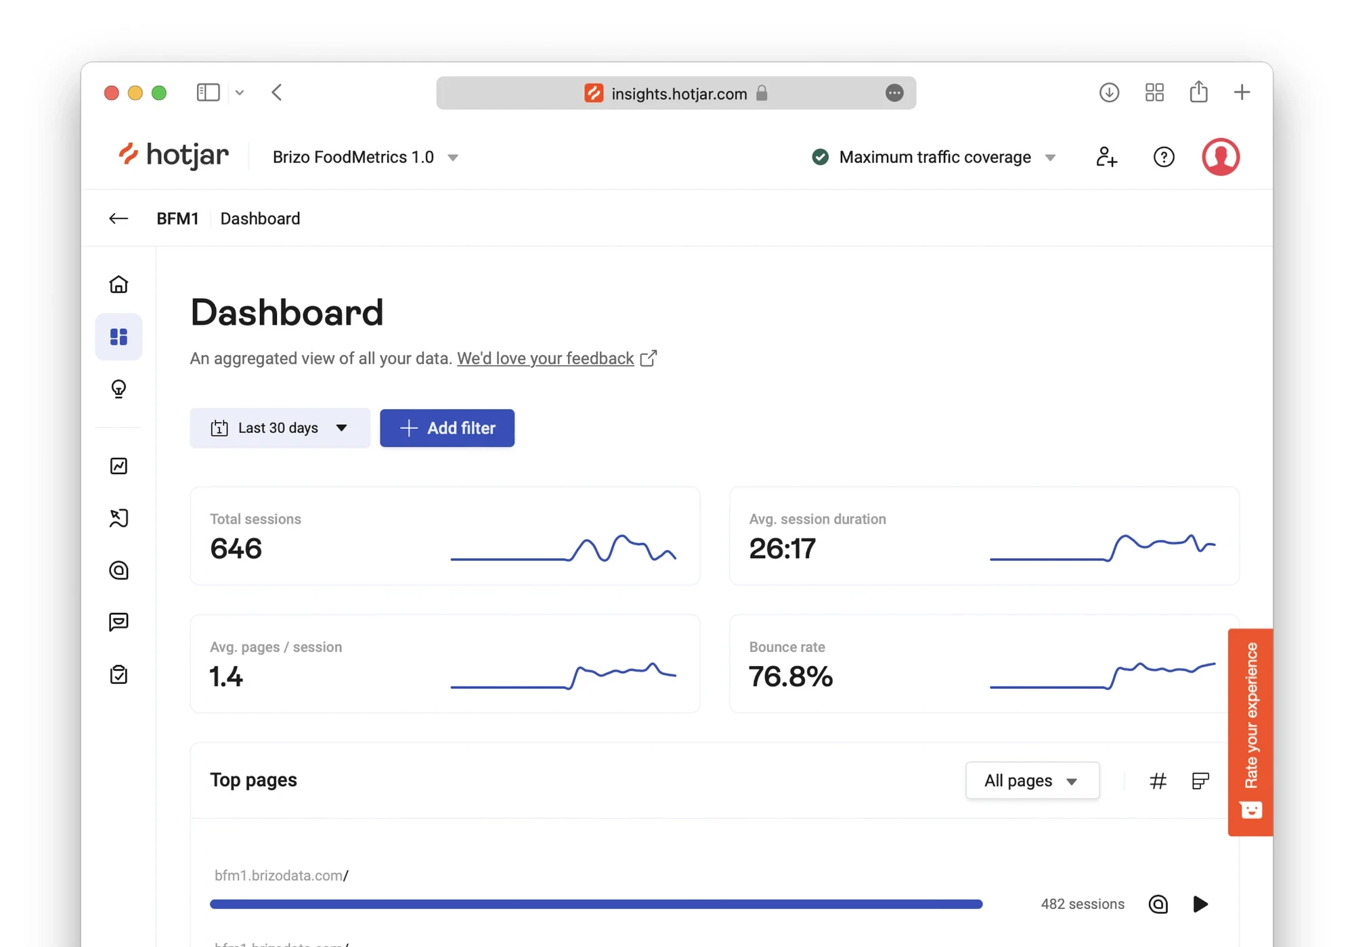This screenshot has height=947, width=1354.
Task: Open Safari downloads icon
Action: 1109,93
